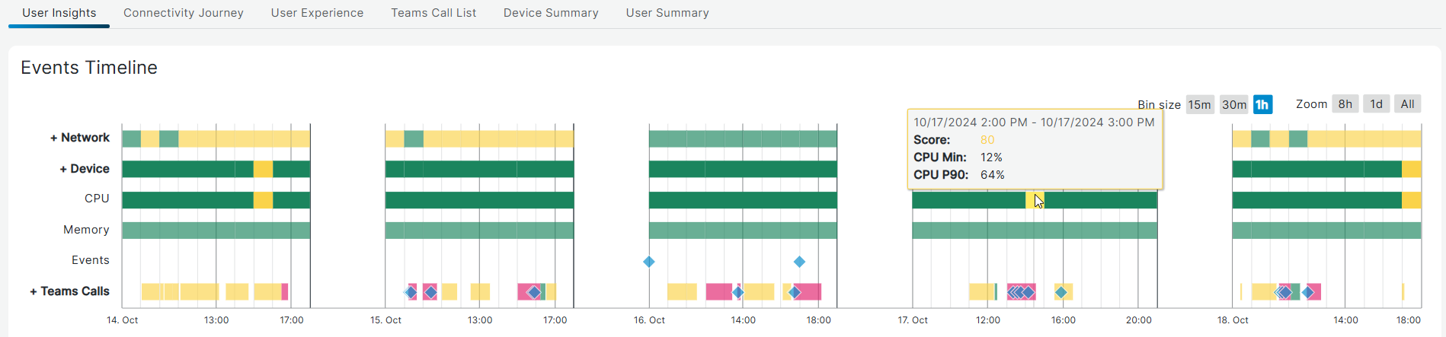Image resolution: width=1446 pixels, height=337 pixels.
Task: Expand the Teams Calls row
Action: 69,291
